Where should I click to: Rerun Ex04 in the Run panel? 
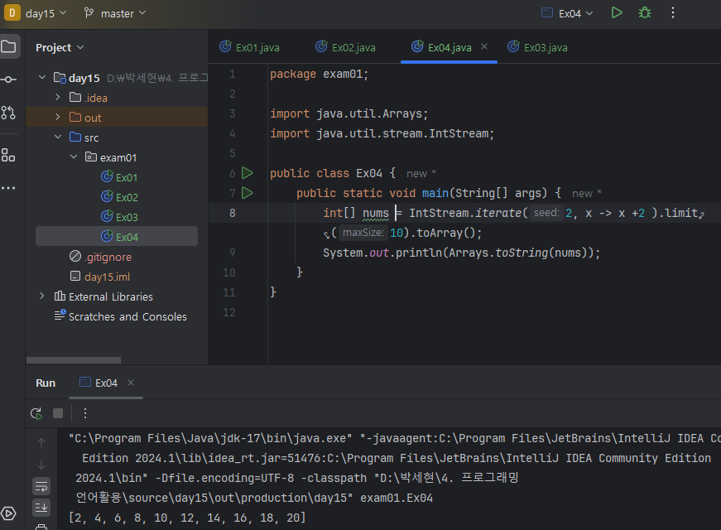[x=36, y=413]
